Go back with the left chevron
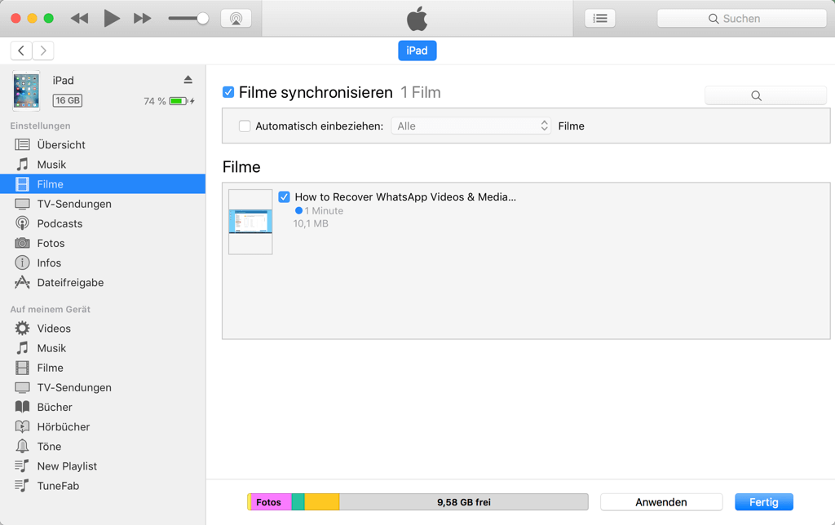 coord(21,51)
